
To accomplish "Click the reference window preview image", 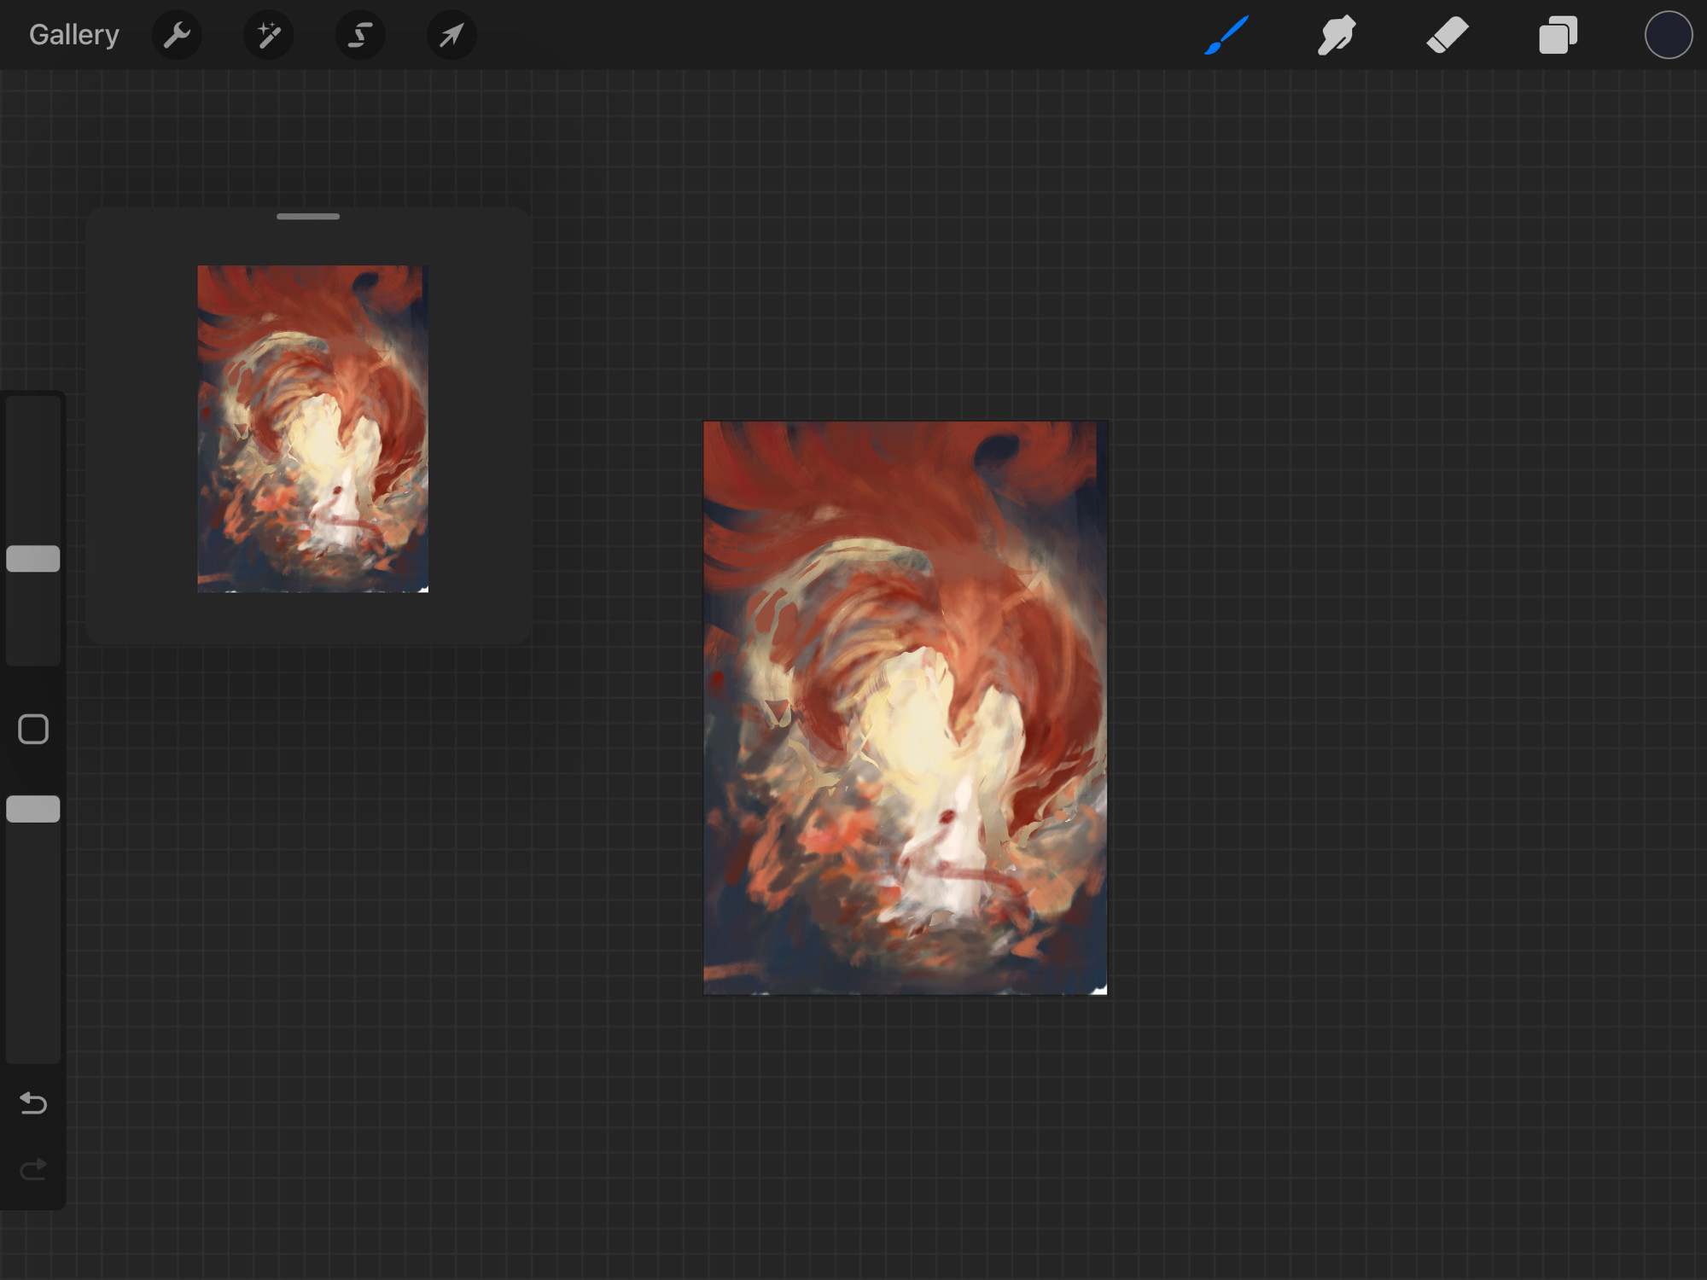I will (313, 428).
